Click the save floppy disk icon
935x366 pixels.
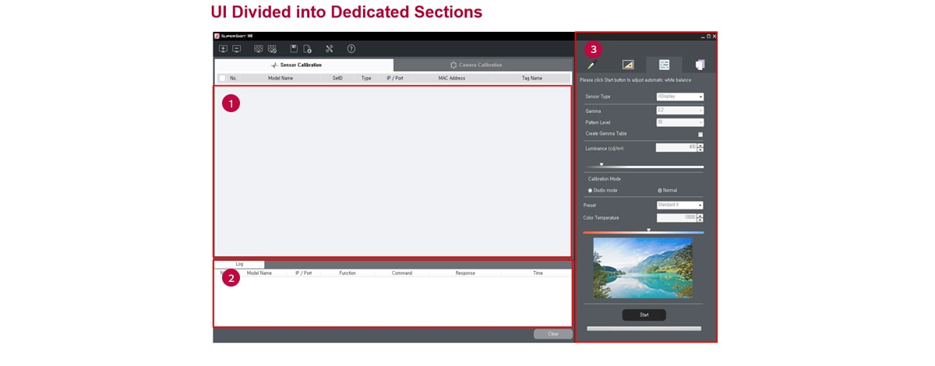[x=294, y=49]
